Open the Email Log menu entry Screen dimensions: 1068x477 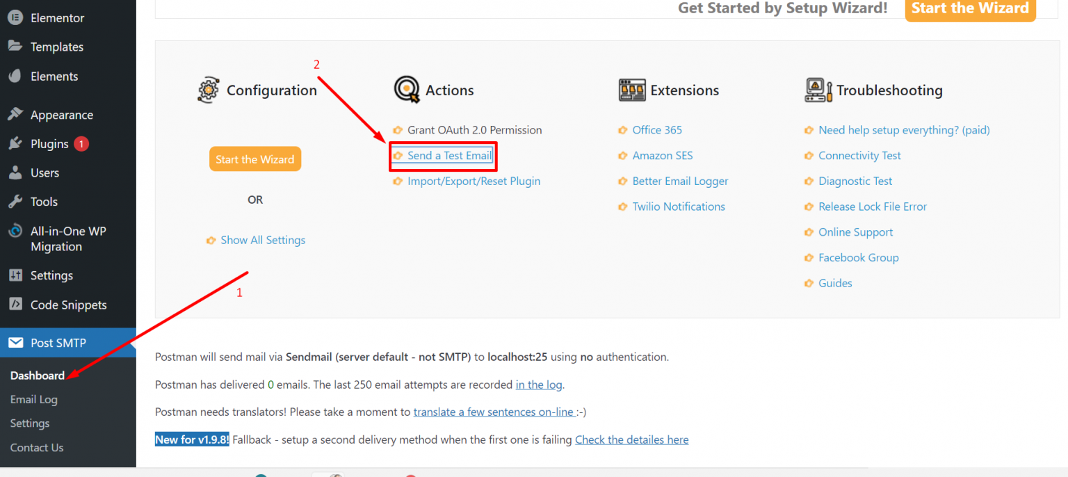pyautogui.click(x=33, y=399)
